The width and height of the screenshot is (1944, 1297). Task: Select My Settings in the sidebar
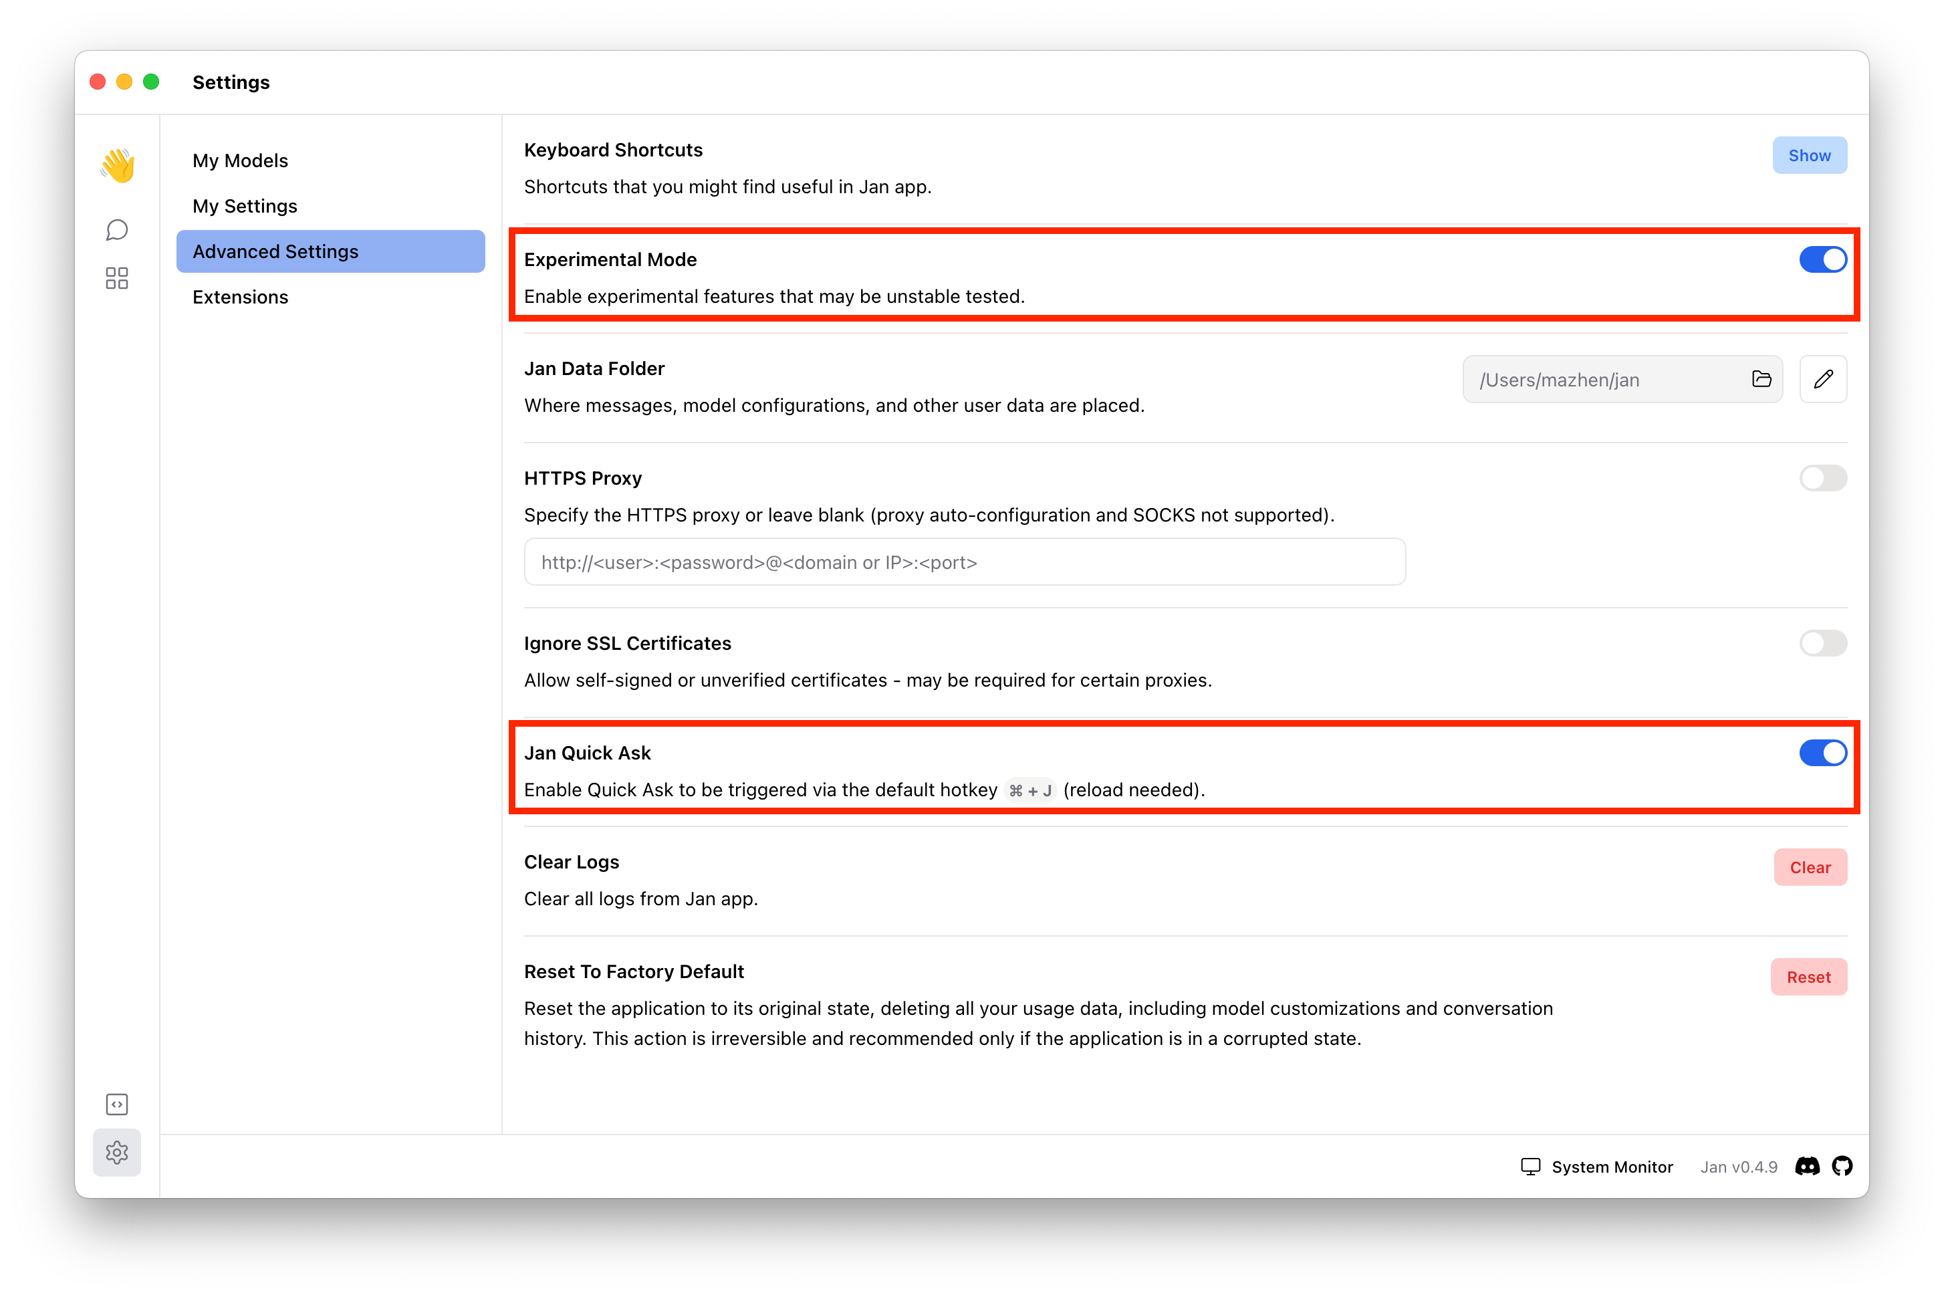coord(245,206)
